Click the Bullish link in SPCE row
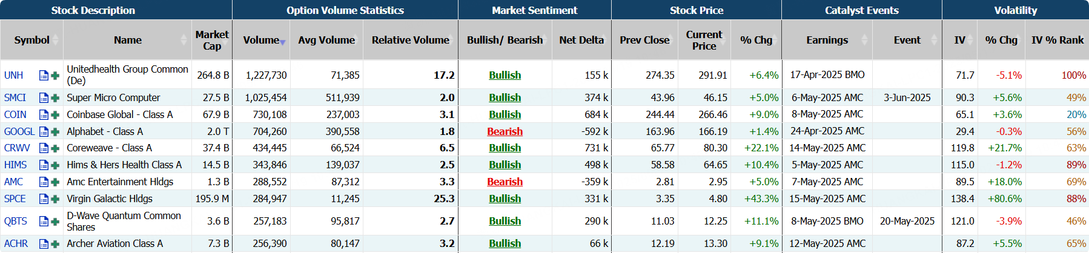The width and height of the screenshot is (1089, 253). 505,199
